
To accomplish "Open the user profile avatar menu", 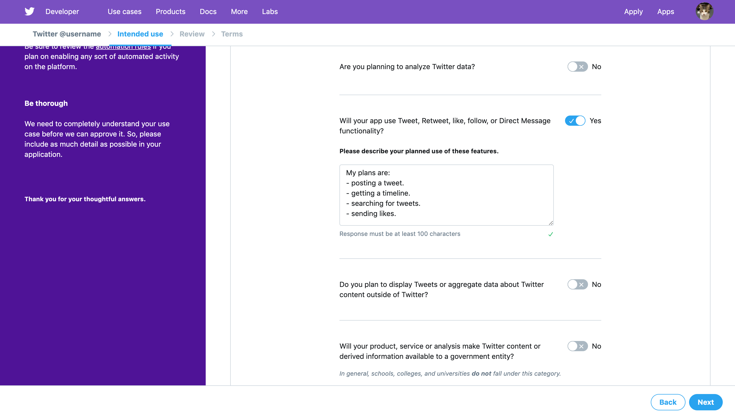I will [704, 11].
